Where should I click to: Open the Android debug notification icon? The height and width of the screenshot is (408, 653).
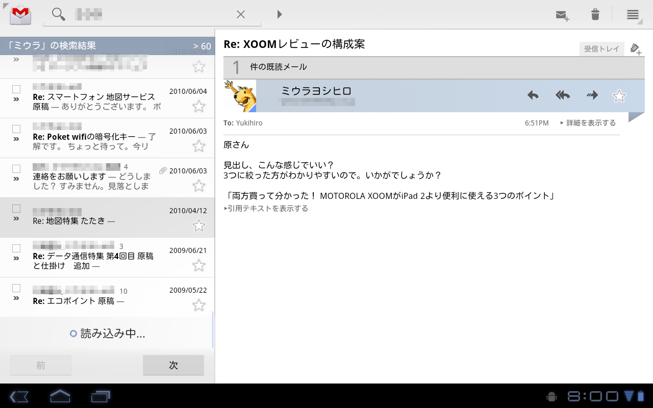coord(551,396)
